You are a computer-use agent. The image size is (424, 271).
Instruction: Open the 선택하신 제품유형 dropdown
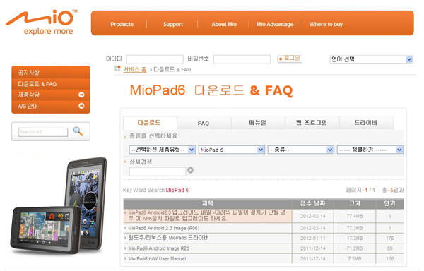tap(163, 150)
